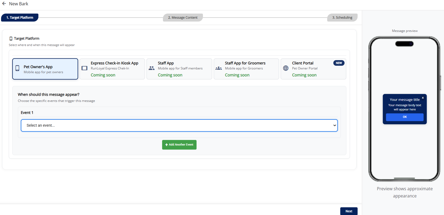Click the Staff App people icon
Screen dimensions: 444x215
click(151, 68)
